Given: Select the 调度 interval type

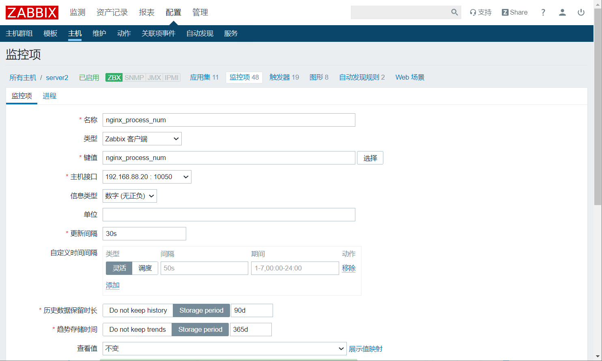Looking at the screenshot, I should pos(145,268).
